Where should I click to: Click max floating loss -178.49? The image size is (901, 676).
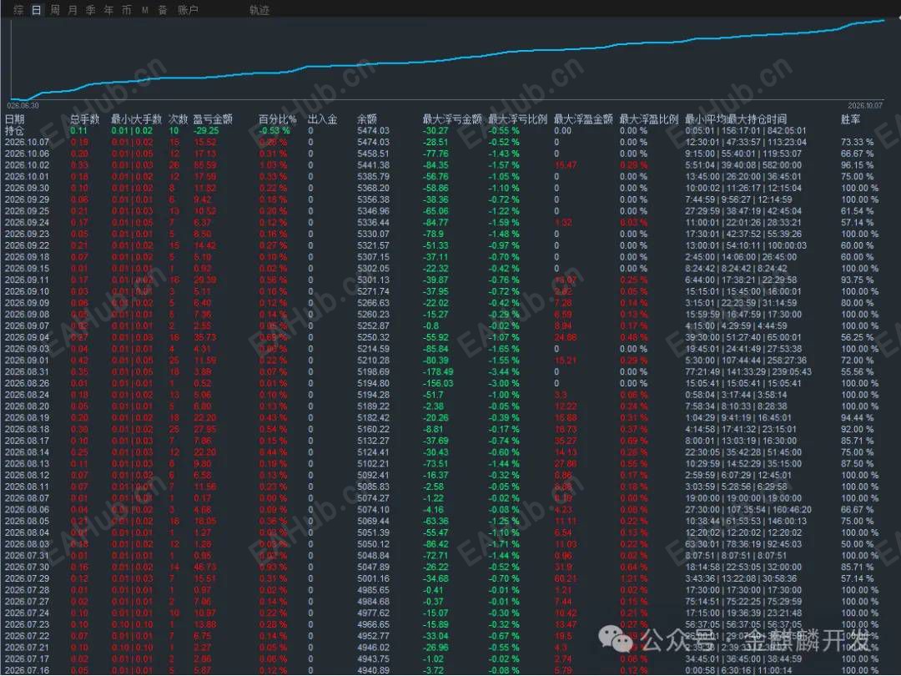point(438,372)
